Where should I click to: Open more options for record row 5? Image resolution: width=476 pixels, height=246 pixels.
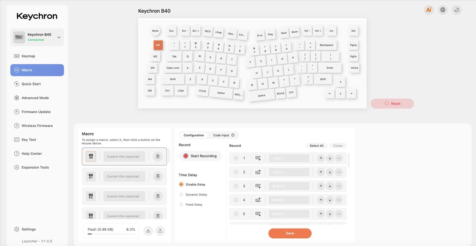coord(339,214)
